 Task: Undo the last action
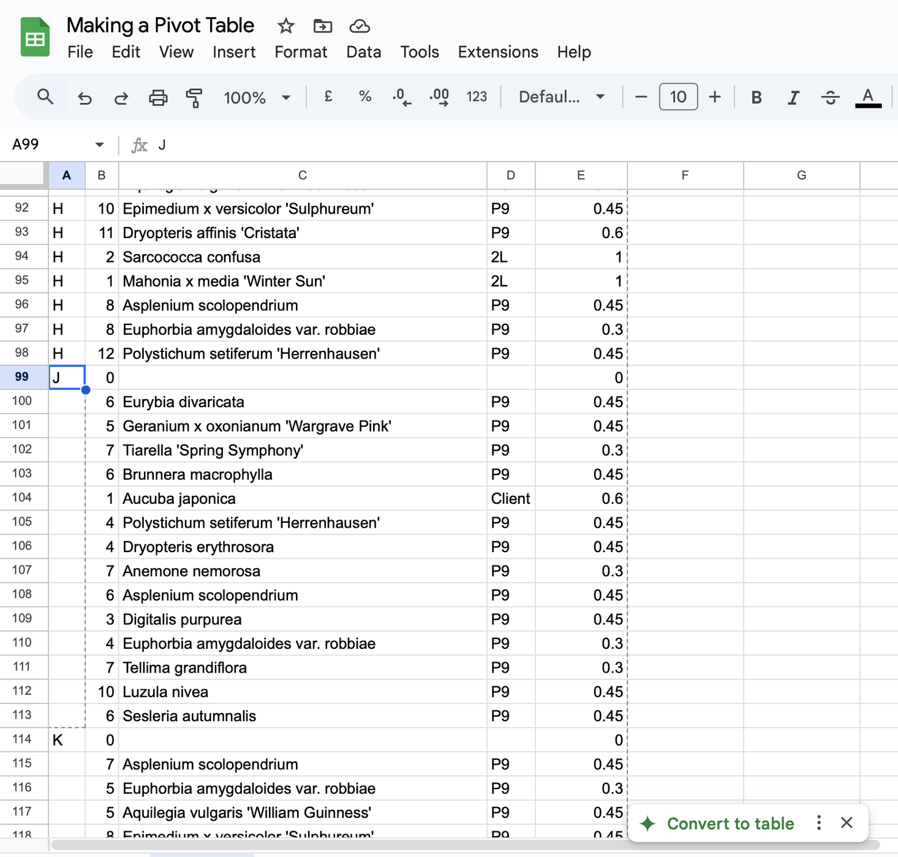coord(85,97)
